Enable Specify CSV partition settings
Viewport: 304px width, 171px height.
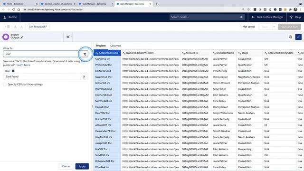pyautogui.click(x=5, y=85)
